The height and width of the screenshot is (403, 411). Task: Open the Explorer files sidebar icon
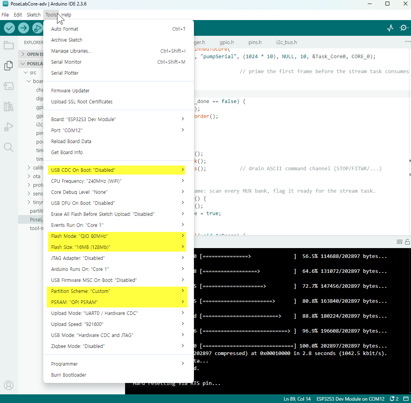(9, 66)
